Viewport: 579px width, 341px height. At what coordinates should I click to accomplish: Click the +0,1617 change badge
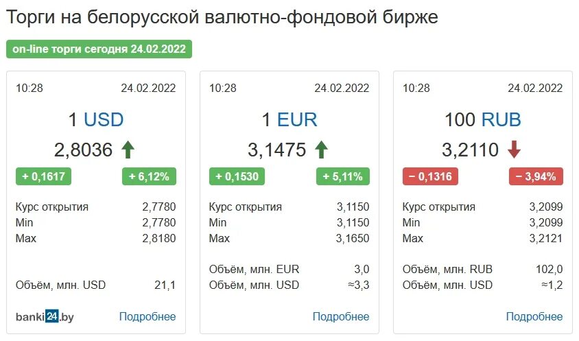click(x=43, y=176)
